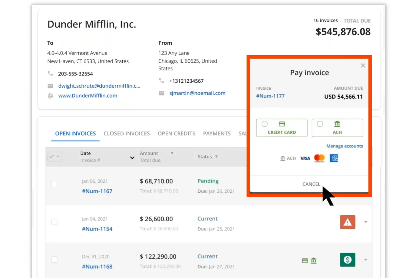Click the Mastercard logo
Screen dimensions: 417x278
tap(319, 158)
